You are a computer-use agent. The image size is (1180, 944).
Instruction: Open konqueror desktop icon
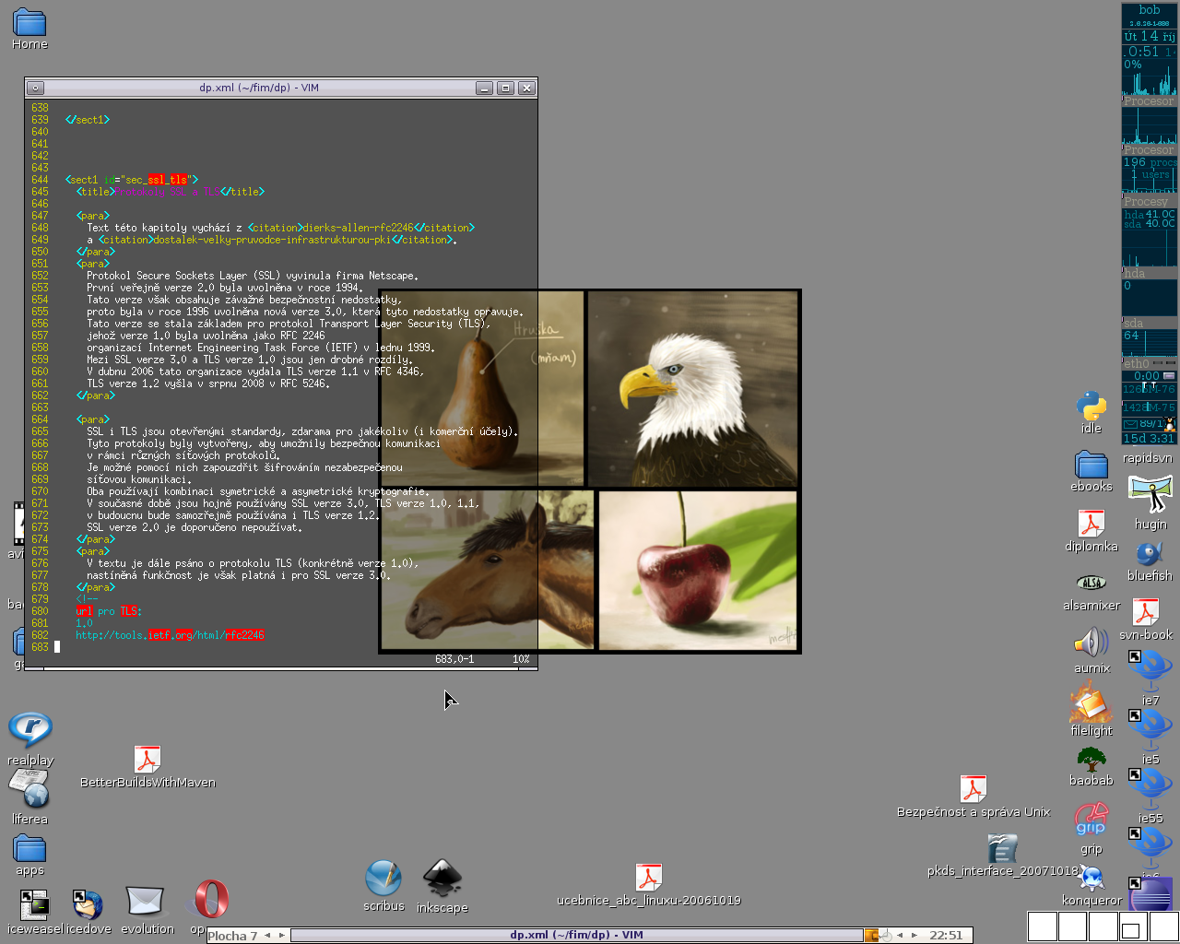pos(1091,878)
